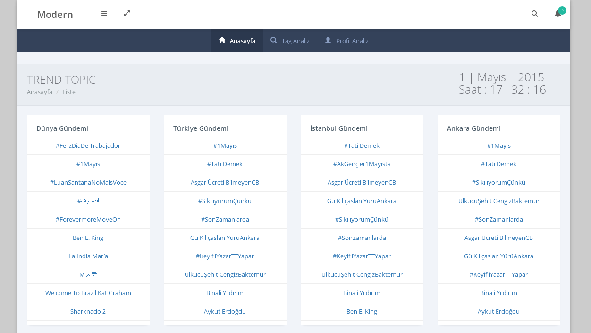Click the green notification count badge

coord(562,10)
